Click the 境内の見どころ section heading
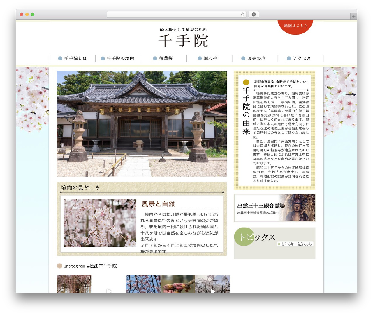373x315 pixels. [x=80, y=188]
